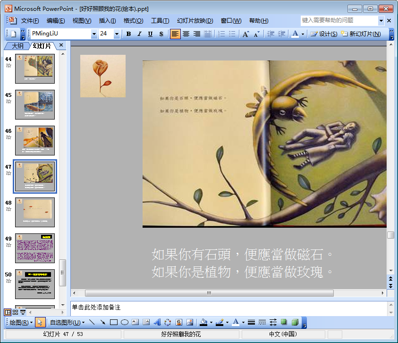Viewport: 398px width, 343px height.
Task: Decrease font size with small A icon
Action: click(257, 34)
